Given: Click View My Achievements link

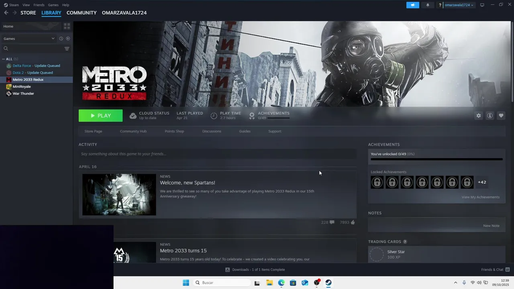Looking at the screenshot, I should click(x=481, y=197).
